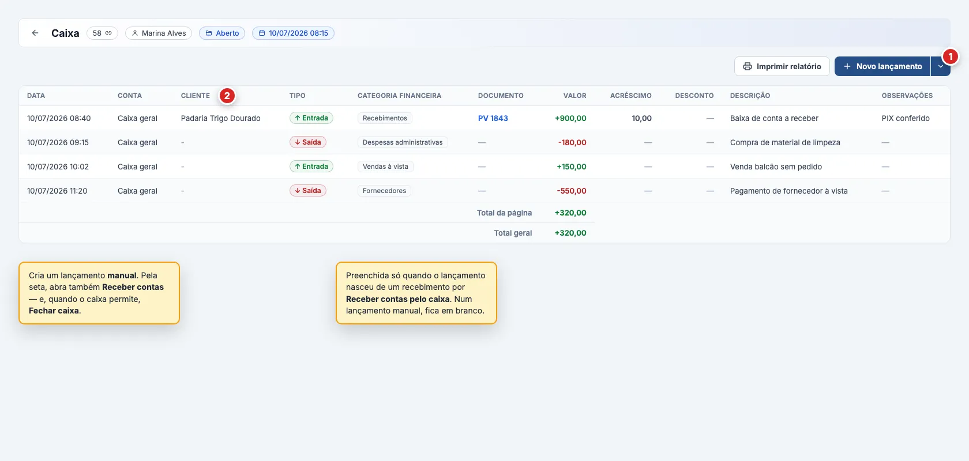Click date 10/07/2026 08:40
The width and height of the screenshot is (969, 461).
[x=59, y=118]
